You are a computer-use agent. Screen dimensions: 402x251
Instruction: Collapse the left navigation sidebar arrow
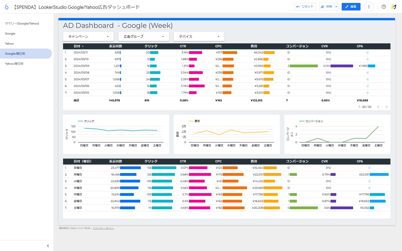[x=48, y=246]
